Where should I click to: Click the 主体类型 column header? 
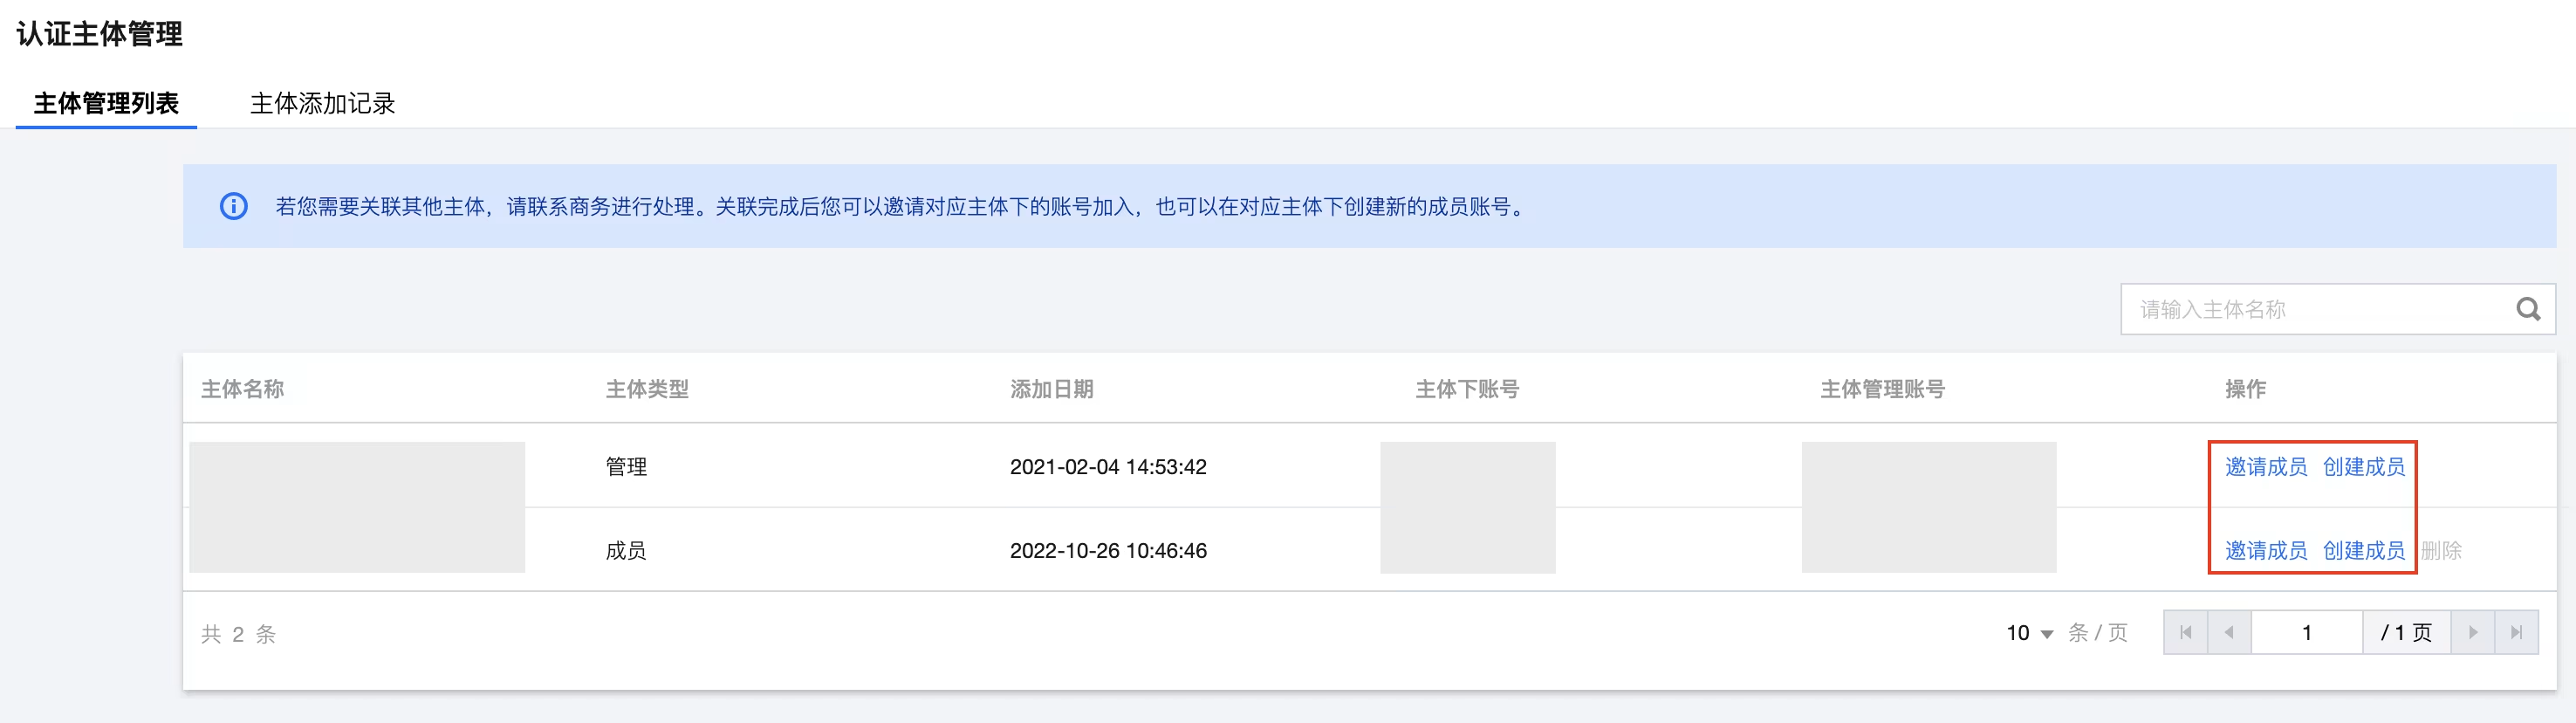[x=647, y=389]
